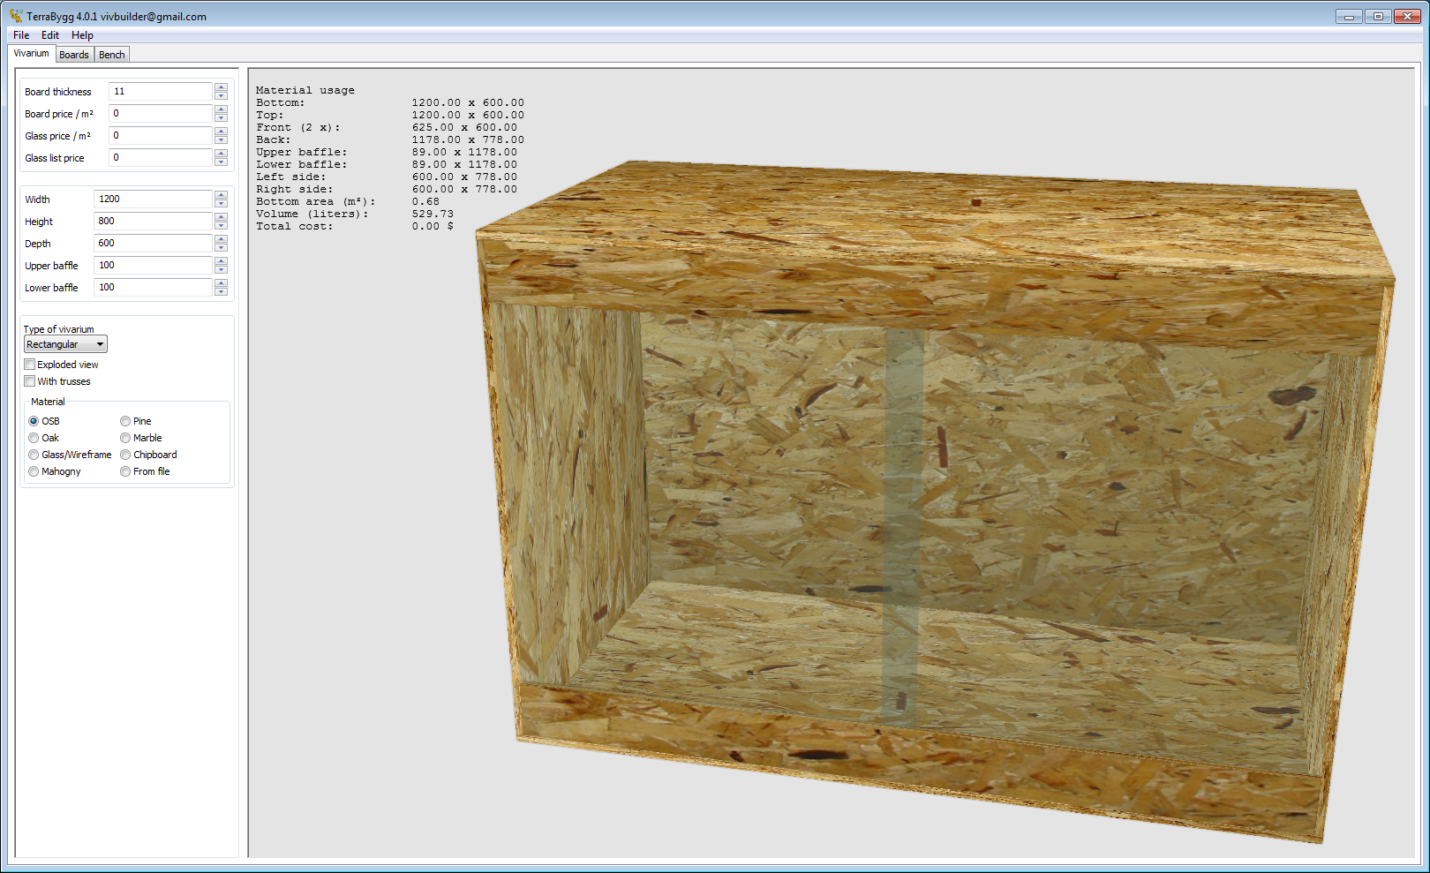The image size is (1430, 873).
Task: Select the Marble material option
Action: [125, 438]
